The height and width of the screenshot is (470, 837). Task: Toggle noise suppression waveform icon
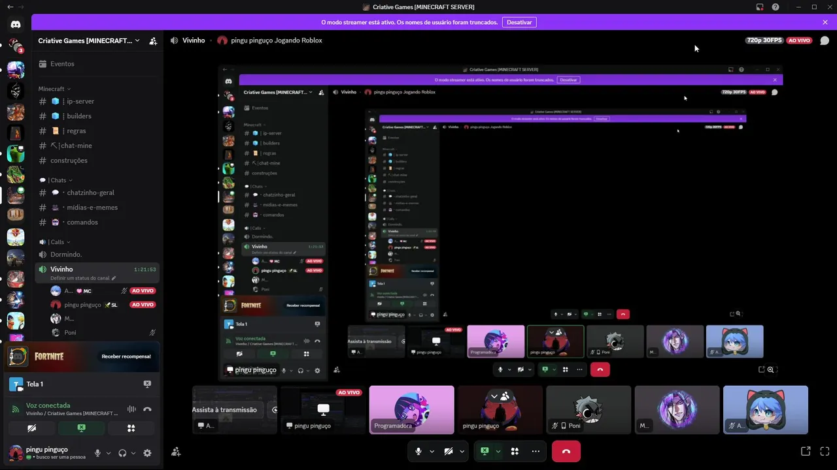[x=131, y=409]
